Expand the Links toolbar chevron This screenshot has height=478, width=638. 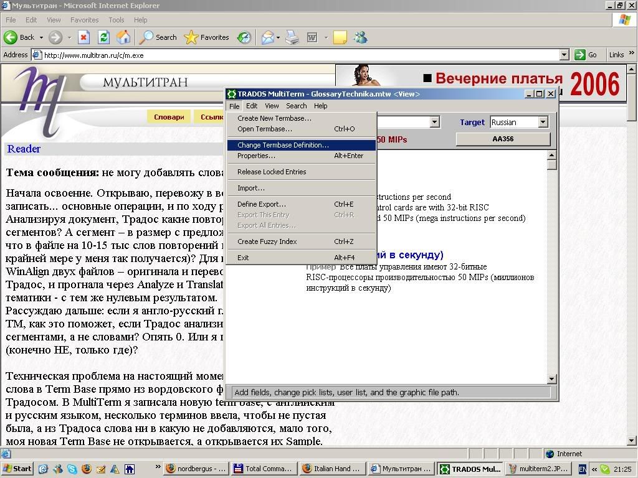tap(632, 53)
